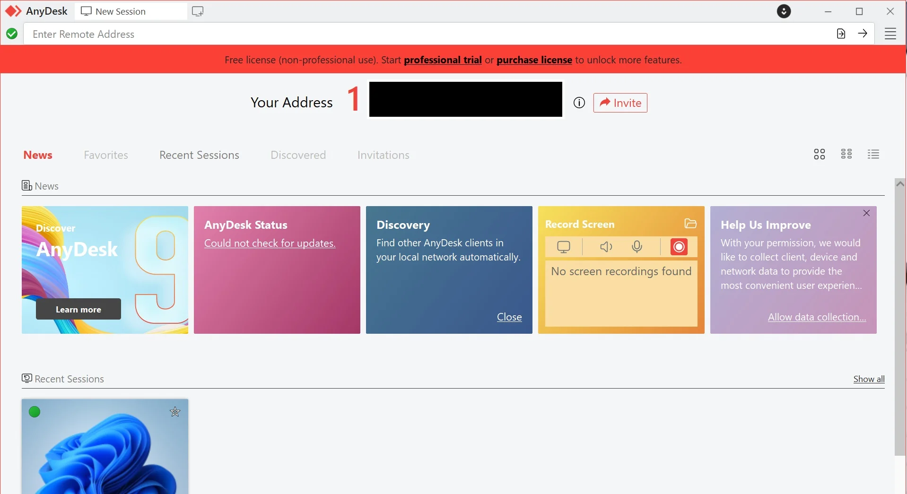Follow the purchase license link
The width and height of the screenshot is (907, 494).
click(x=534, y=60)
